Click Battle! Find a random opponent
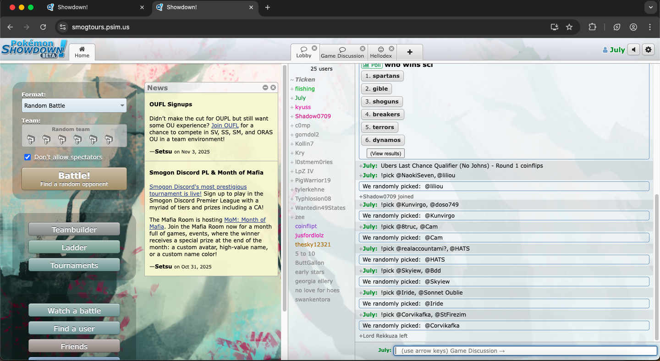660x361 pixels. [x=74, y=179]
